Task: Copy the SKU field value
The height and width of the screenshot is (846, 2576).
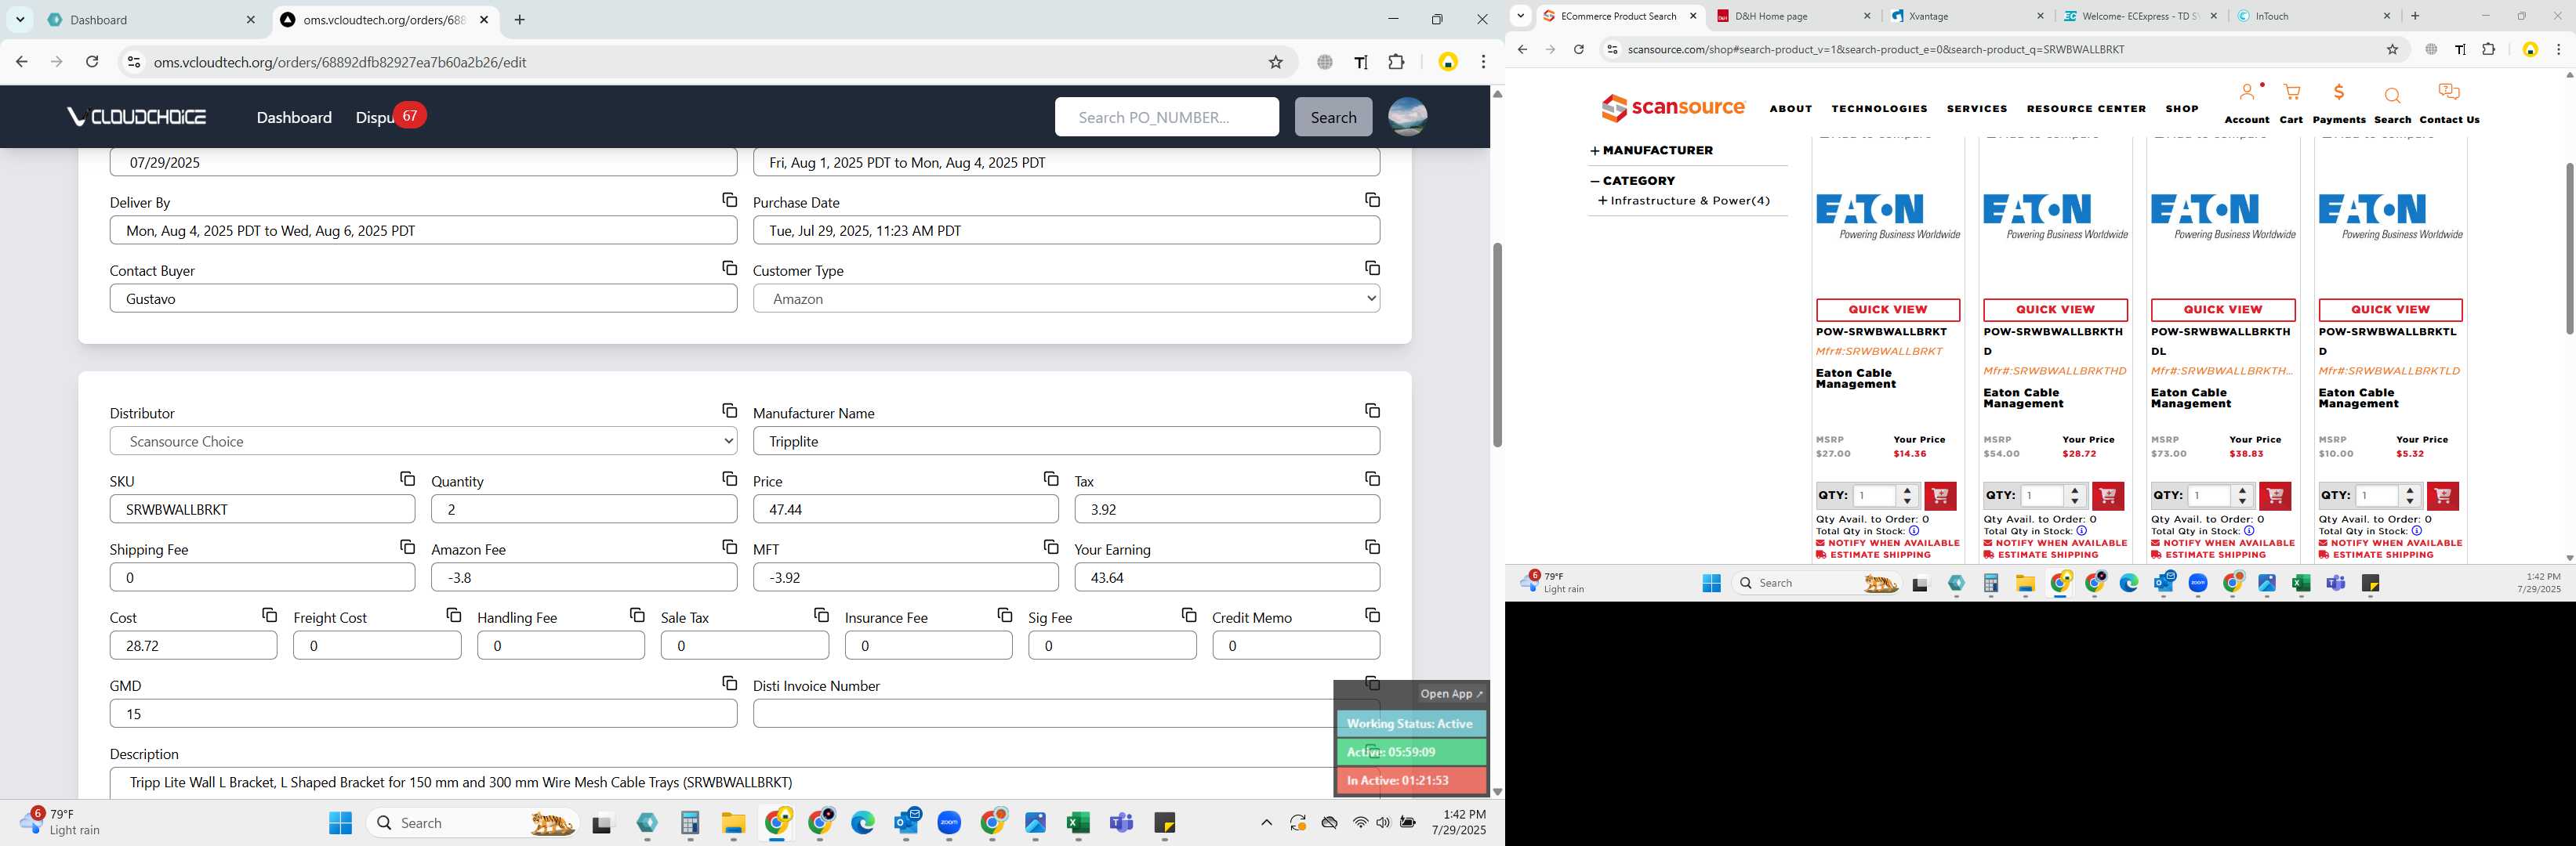Action: pyautogui.click(x=407, y=479)
